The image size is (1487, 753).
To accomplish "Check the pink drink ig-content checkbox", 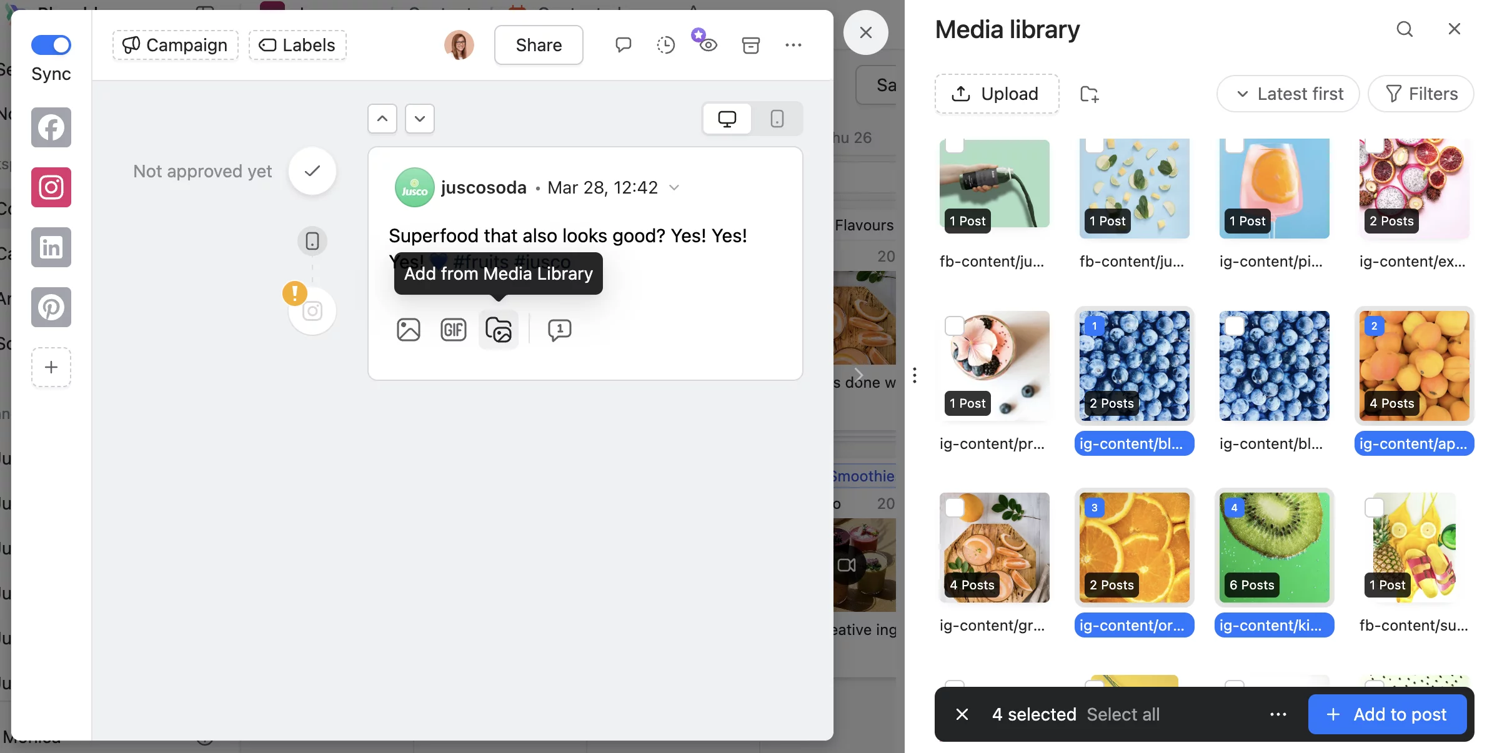I will click(x=1235, y=144).
